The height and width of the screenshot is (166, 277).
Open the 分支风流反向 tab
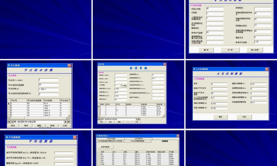pyautogui.click(x=138, y=139)
